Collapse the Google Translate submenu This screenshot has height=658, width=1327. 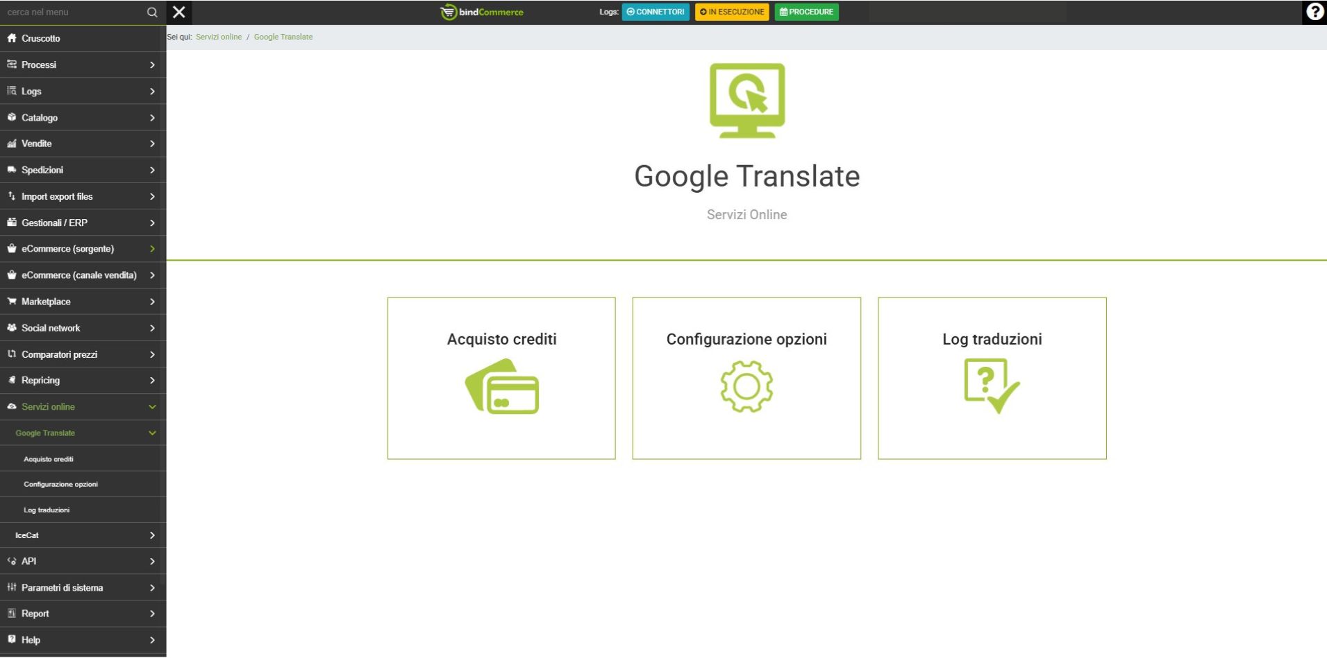152,433
